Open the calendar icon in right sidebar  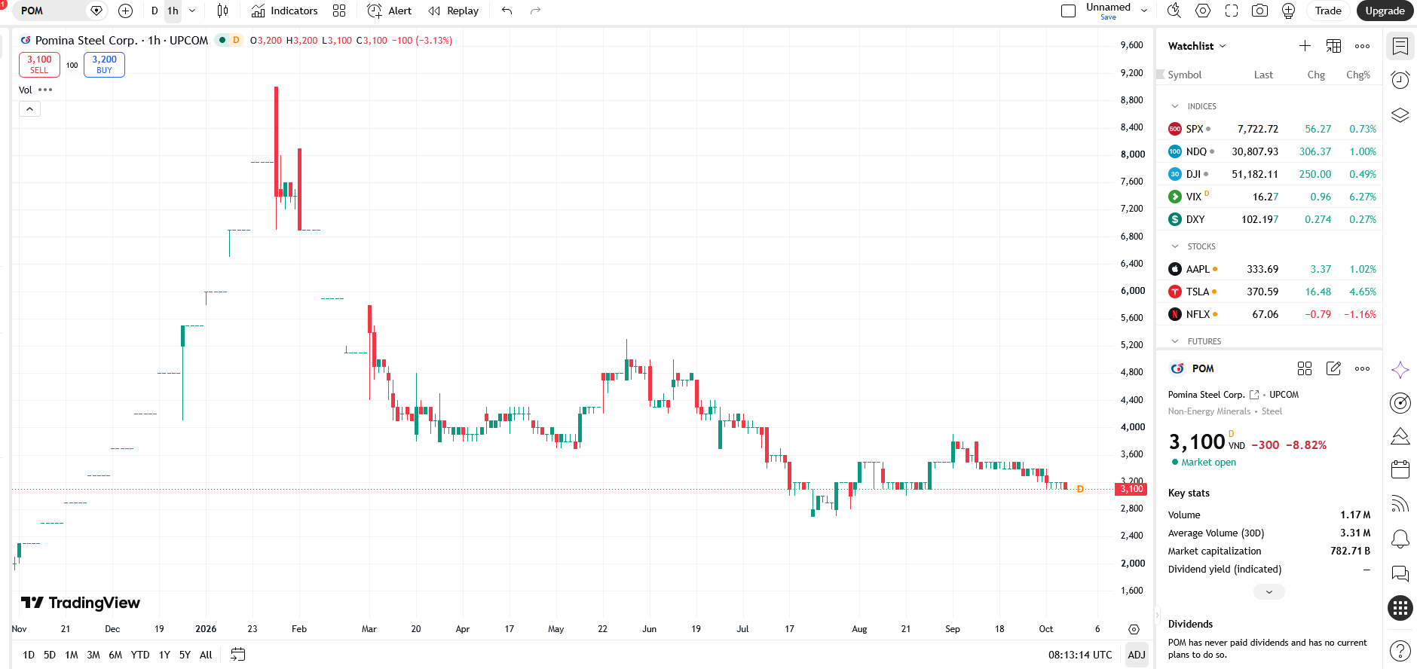click(x=1400, y=469)
